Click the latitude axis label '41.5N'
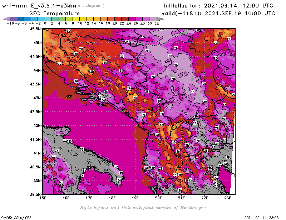Image resolution: width=286 pixels, height=220 pixels. pyautogui.click(x=35, y=139)
